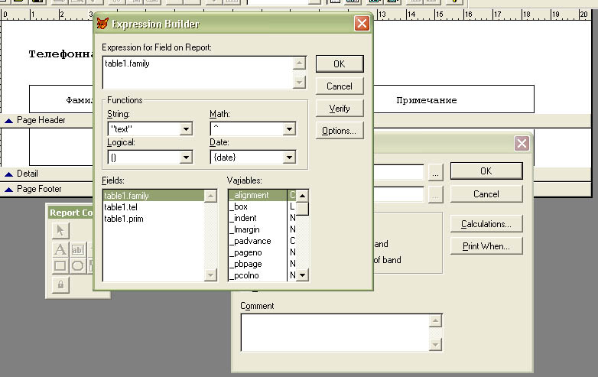Open the Date functions dropdown

pos(290,157)
